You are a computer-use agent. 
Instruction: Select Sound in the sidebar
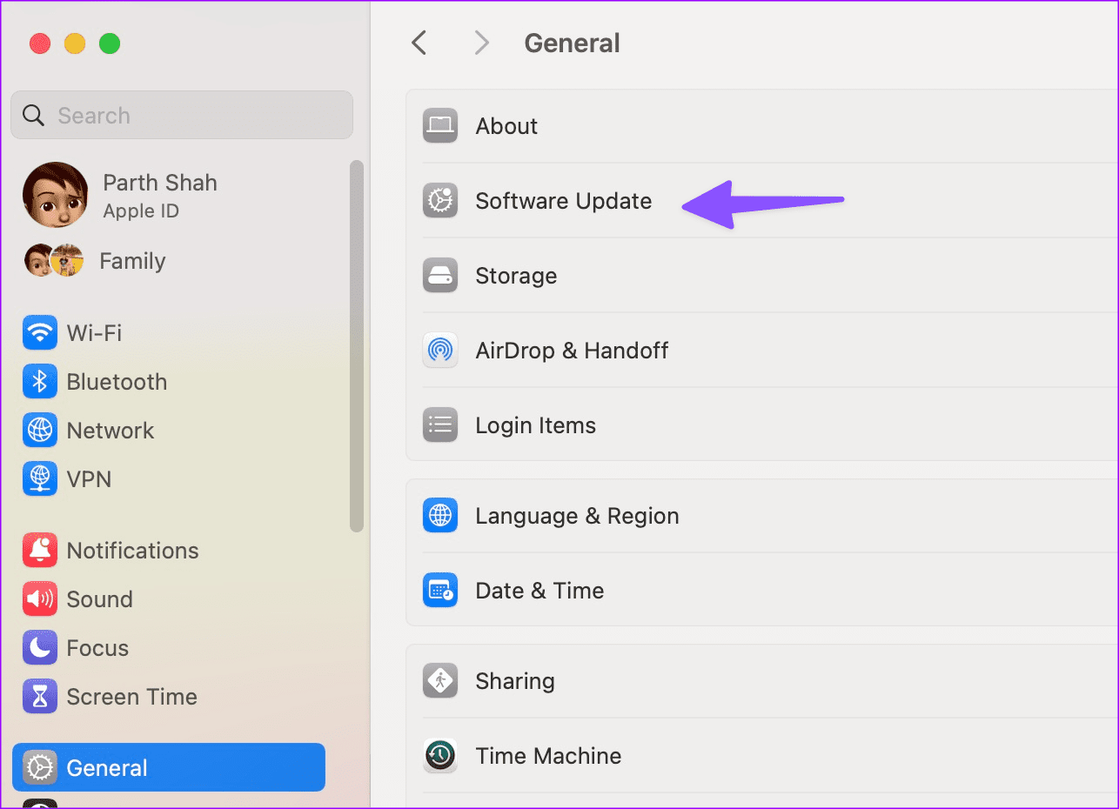click(x=169, y=599)
